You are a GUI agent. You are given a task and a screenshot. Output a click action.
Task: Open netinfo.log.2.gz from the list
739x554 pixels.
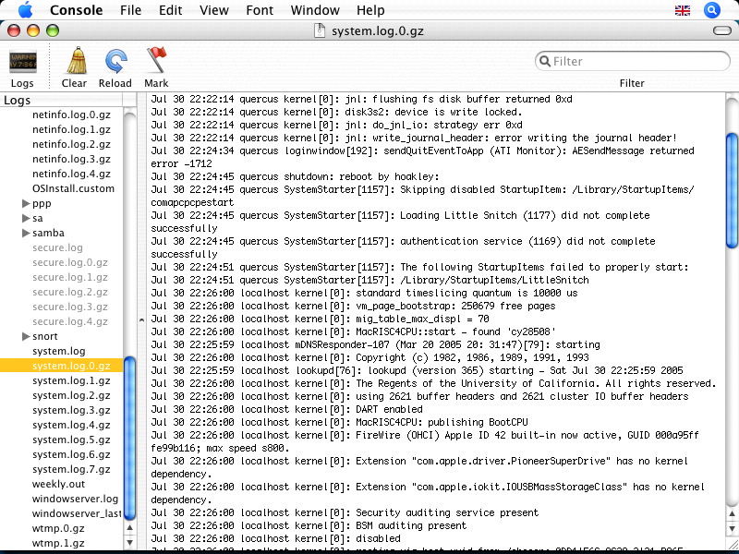coord(71,144)
